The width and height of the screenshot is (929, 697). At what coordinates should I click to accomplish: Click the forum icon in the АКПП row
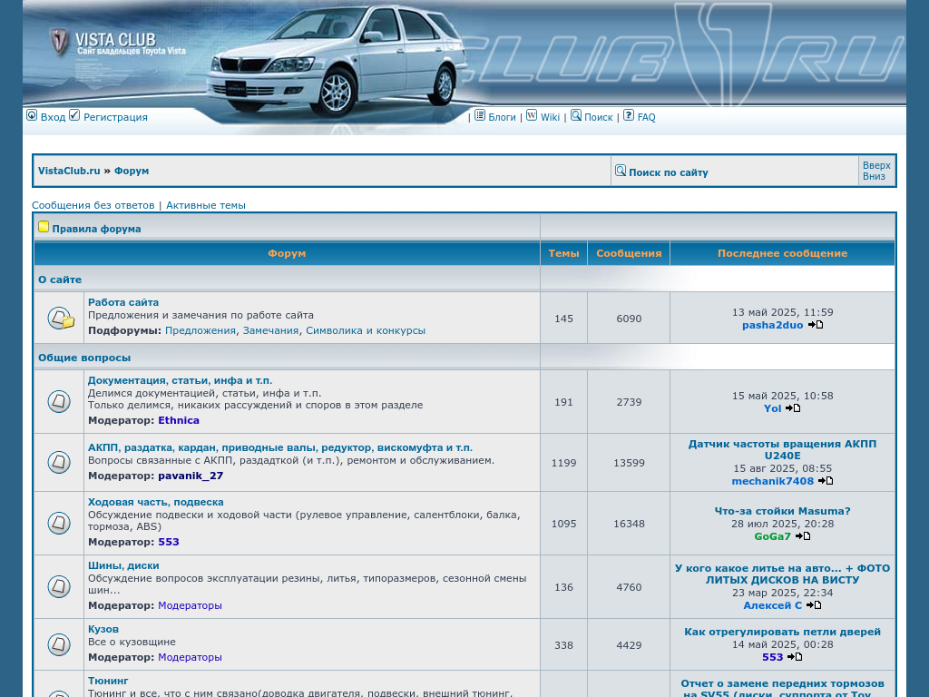pos(59,462)
